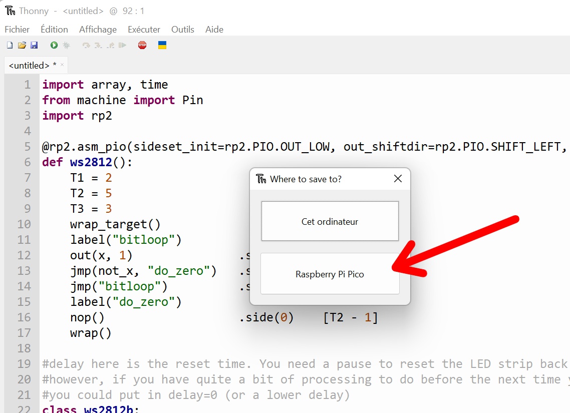This screenshot has width=570, height=413.
Task: Click the Step over icon
Action: tap(86, 46)
